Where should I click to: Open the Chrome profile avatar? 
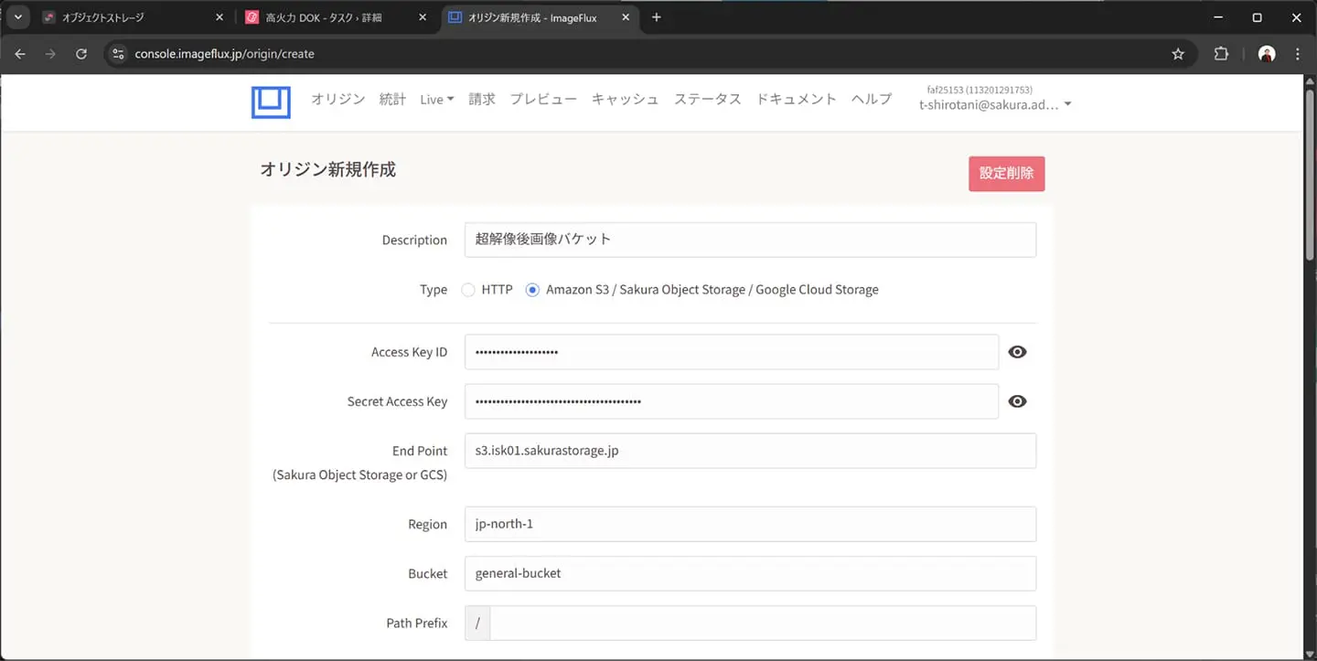pyautogui.click(x=1267, y=54)
